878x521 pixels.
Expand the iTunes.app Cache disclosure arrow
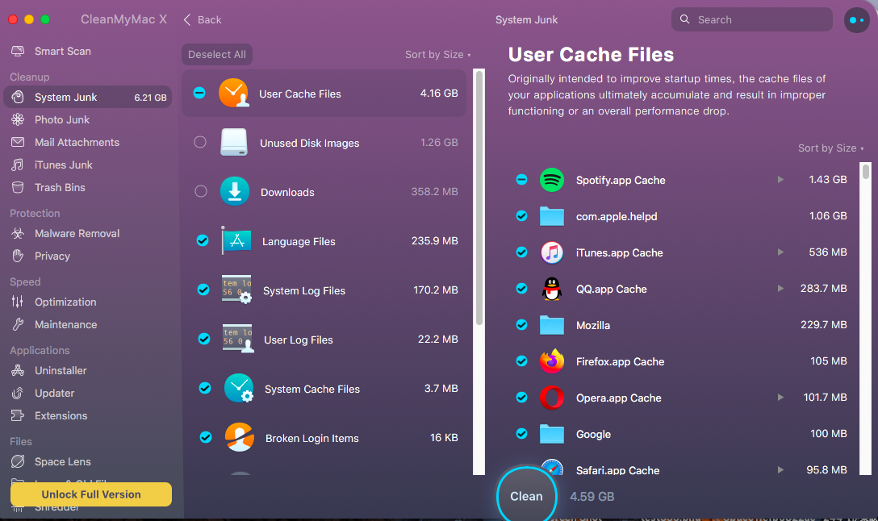point(780,252)
